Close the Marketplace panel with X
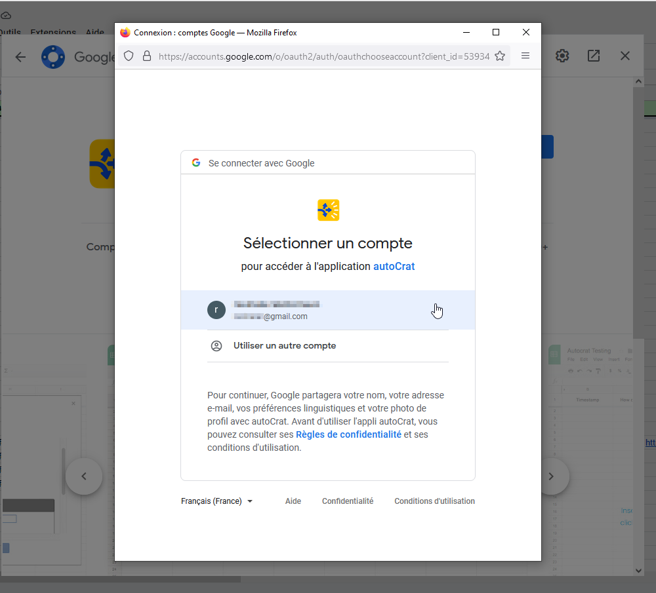Screen dimensions: 656x593 coord(625,56)
